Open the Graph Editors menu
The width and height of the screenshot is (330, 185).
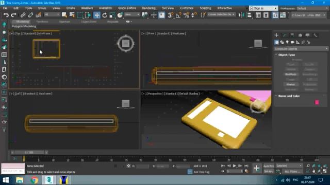127,8
